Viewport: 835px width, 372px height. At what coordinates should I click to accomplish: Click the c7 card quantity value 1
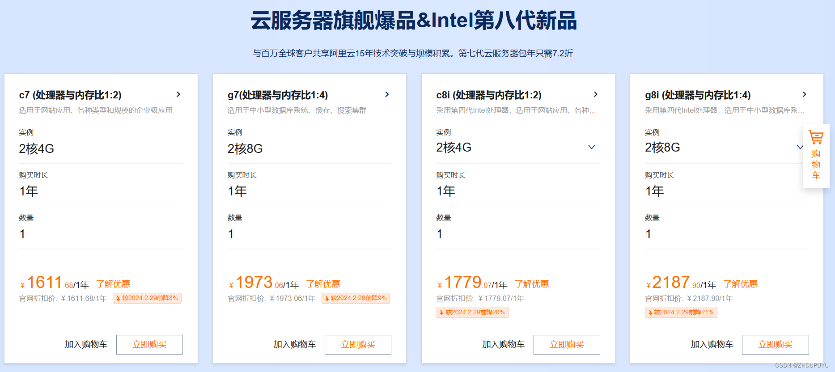[22, 234]
